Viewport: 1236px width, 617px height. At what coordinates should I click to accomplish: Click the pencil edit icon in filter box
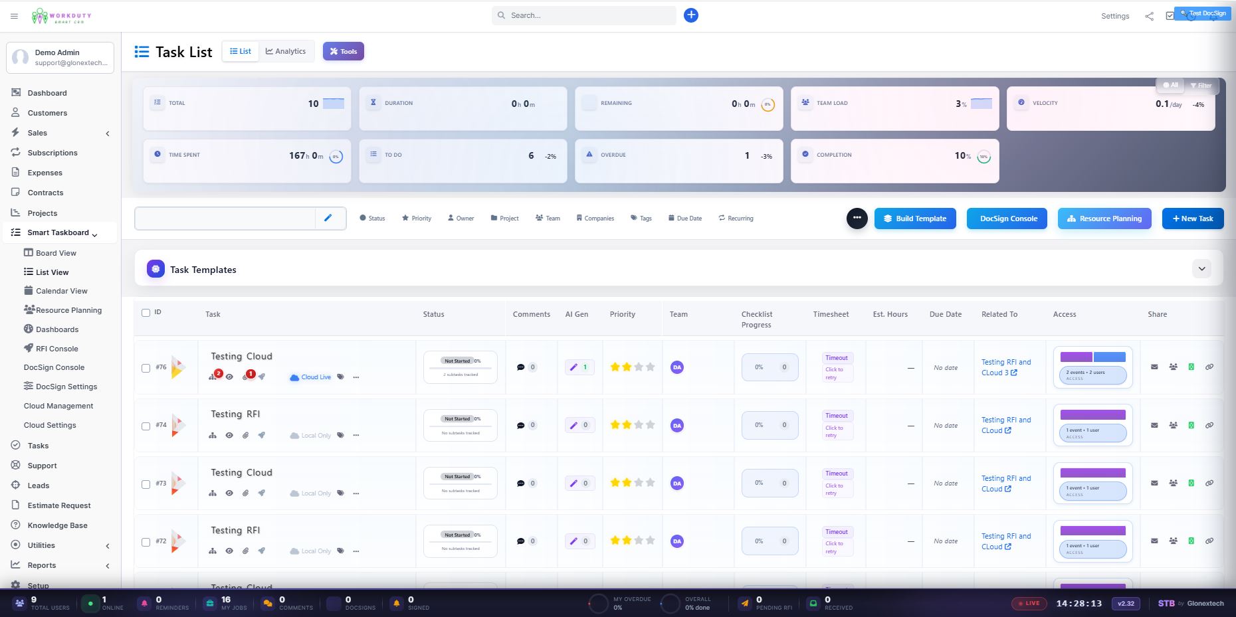[x=328, y=218]
